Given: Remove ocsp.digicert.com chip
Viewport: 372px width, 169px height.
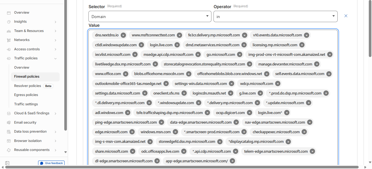Looking at the screenshot, I should pos(250,113).
